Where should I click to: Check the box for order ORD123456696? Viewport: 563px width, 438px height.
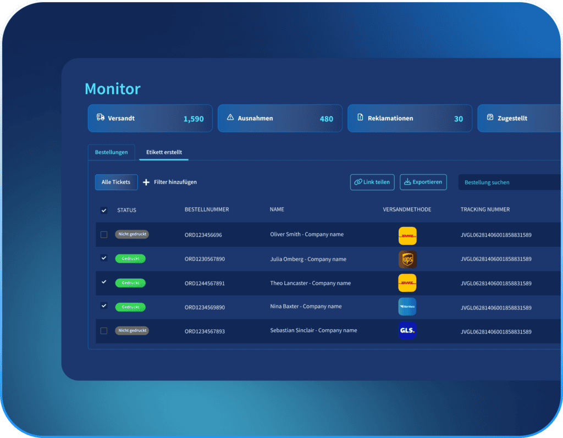[104, 235]
